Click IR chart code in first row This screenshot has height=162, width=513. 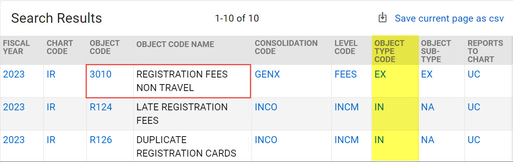[x=51, y=74]
